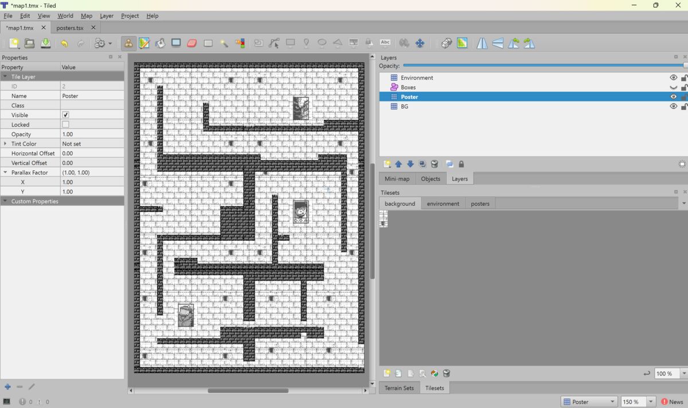Activate the Bucket Fill tool
The height and width of the screenshot is (408, 688).
[160, 42]
